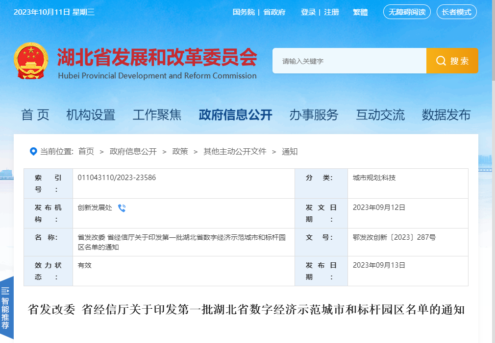Open the 办事服务 menu
The image size is (495, 343).
(314, 115)
